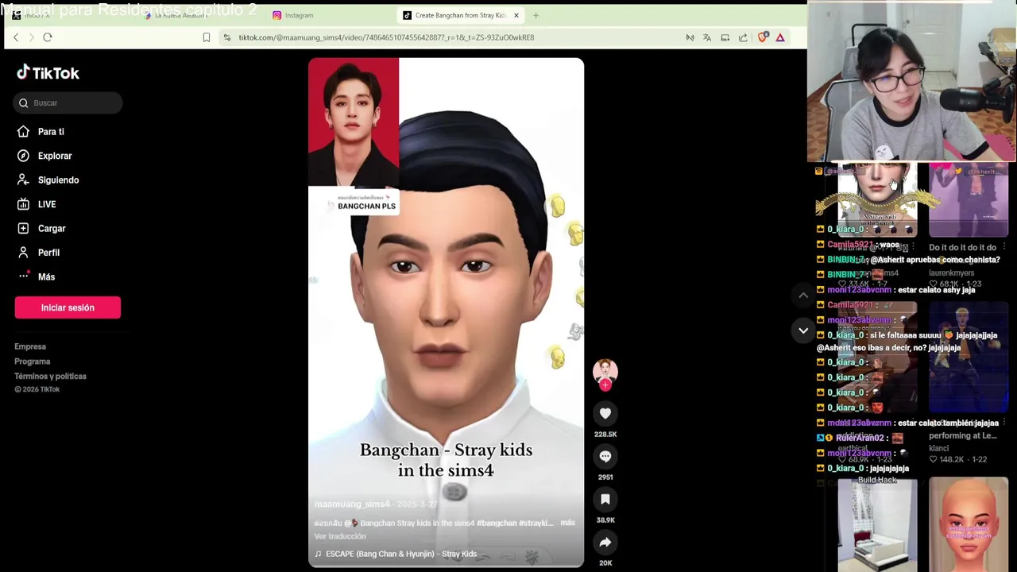
Task: Open Términos y políticas link
Action: point(50,377)
